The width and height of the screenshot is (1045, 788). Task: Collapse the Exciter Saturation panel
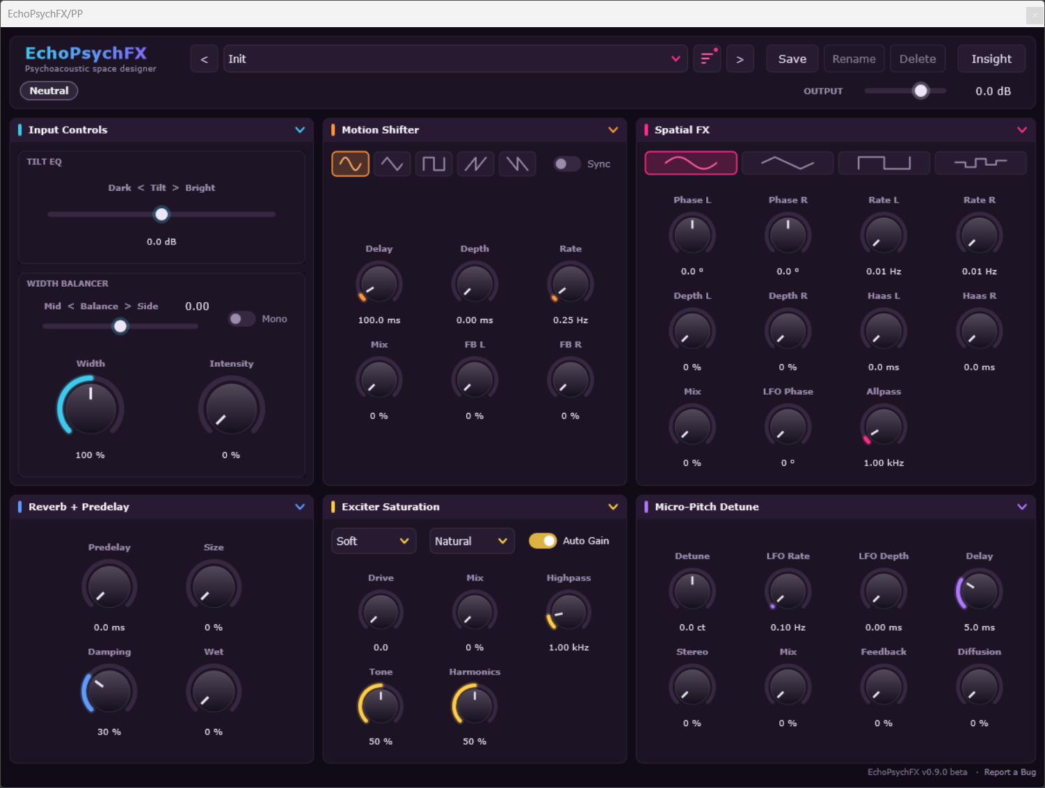pos(613,507)
